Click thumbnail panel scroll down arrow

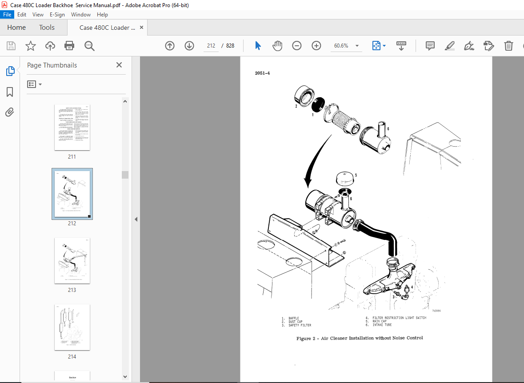click(125, 377)
